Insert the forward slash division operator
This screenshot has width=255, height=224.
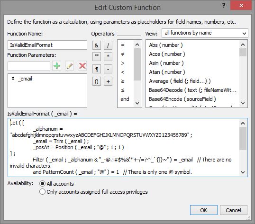[x=108, y=45]
